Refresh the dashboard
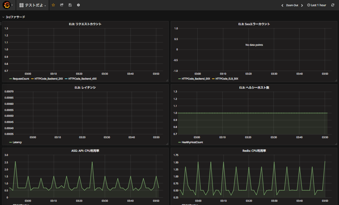Screen dimensions: 339x205 (x=333, y=5)
